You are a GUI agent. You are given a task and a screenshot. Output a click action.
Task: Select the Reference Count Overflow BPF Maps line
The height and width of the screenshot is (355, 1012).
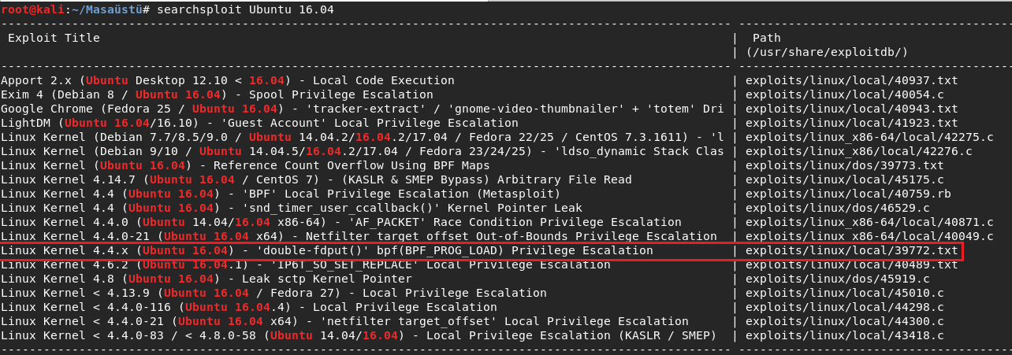pyautogui.click(x=245, y=165)
